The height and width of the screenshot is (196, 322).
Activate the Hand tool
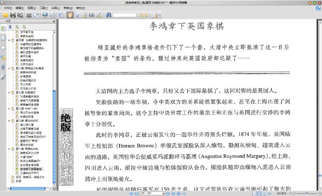70,15
